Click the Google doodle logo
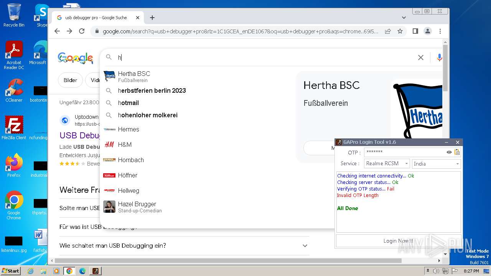This screenshot has height=276, width=491. pyautogui.click(x=76, y=58)
